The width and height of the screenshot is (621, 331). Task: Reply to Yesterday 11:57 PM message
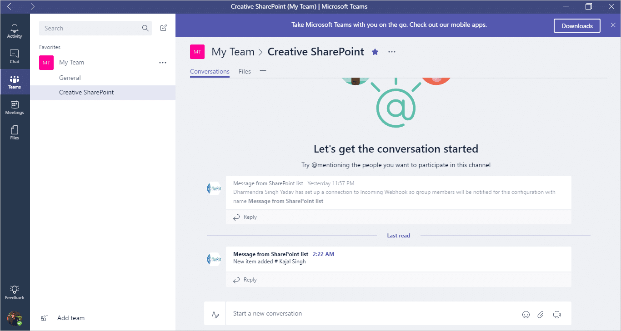point(245,217)
